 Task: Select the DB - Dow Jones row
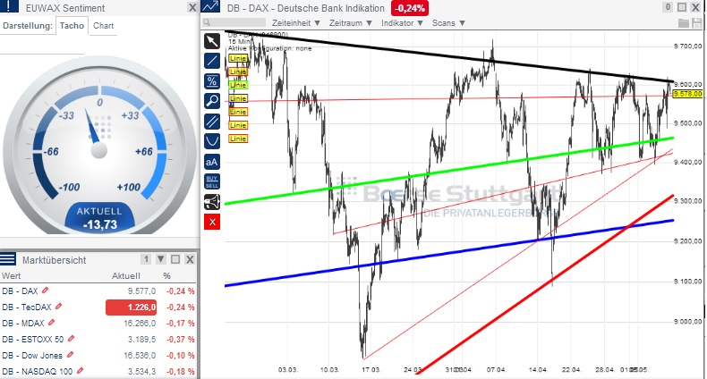pyautogui.click(x=98, y=355)
